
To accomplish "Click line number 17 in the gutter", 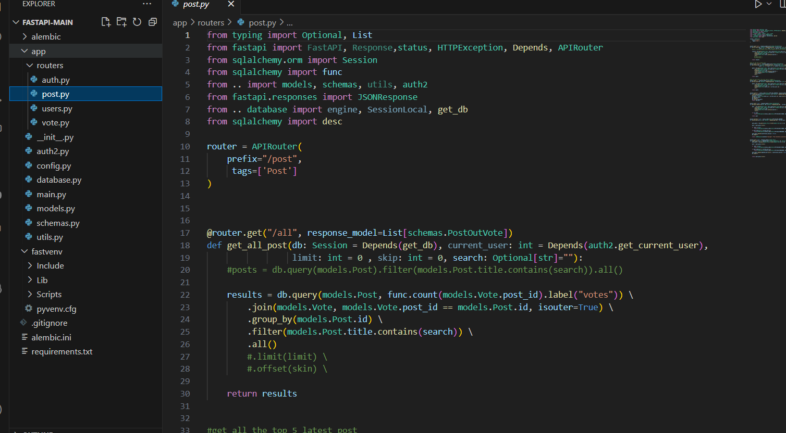I will click(x=185, y=233).
